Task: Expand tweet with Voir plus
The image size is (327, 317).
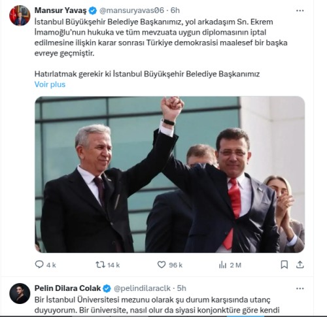Action: pyautogui.click(x=50, y=84)
